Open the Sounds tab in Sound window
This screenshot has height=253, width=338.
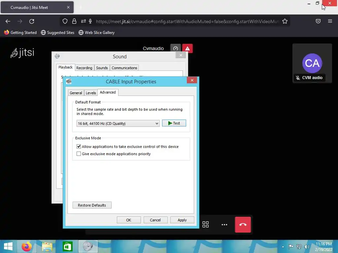pyautogui.click(x=102, y=68)
